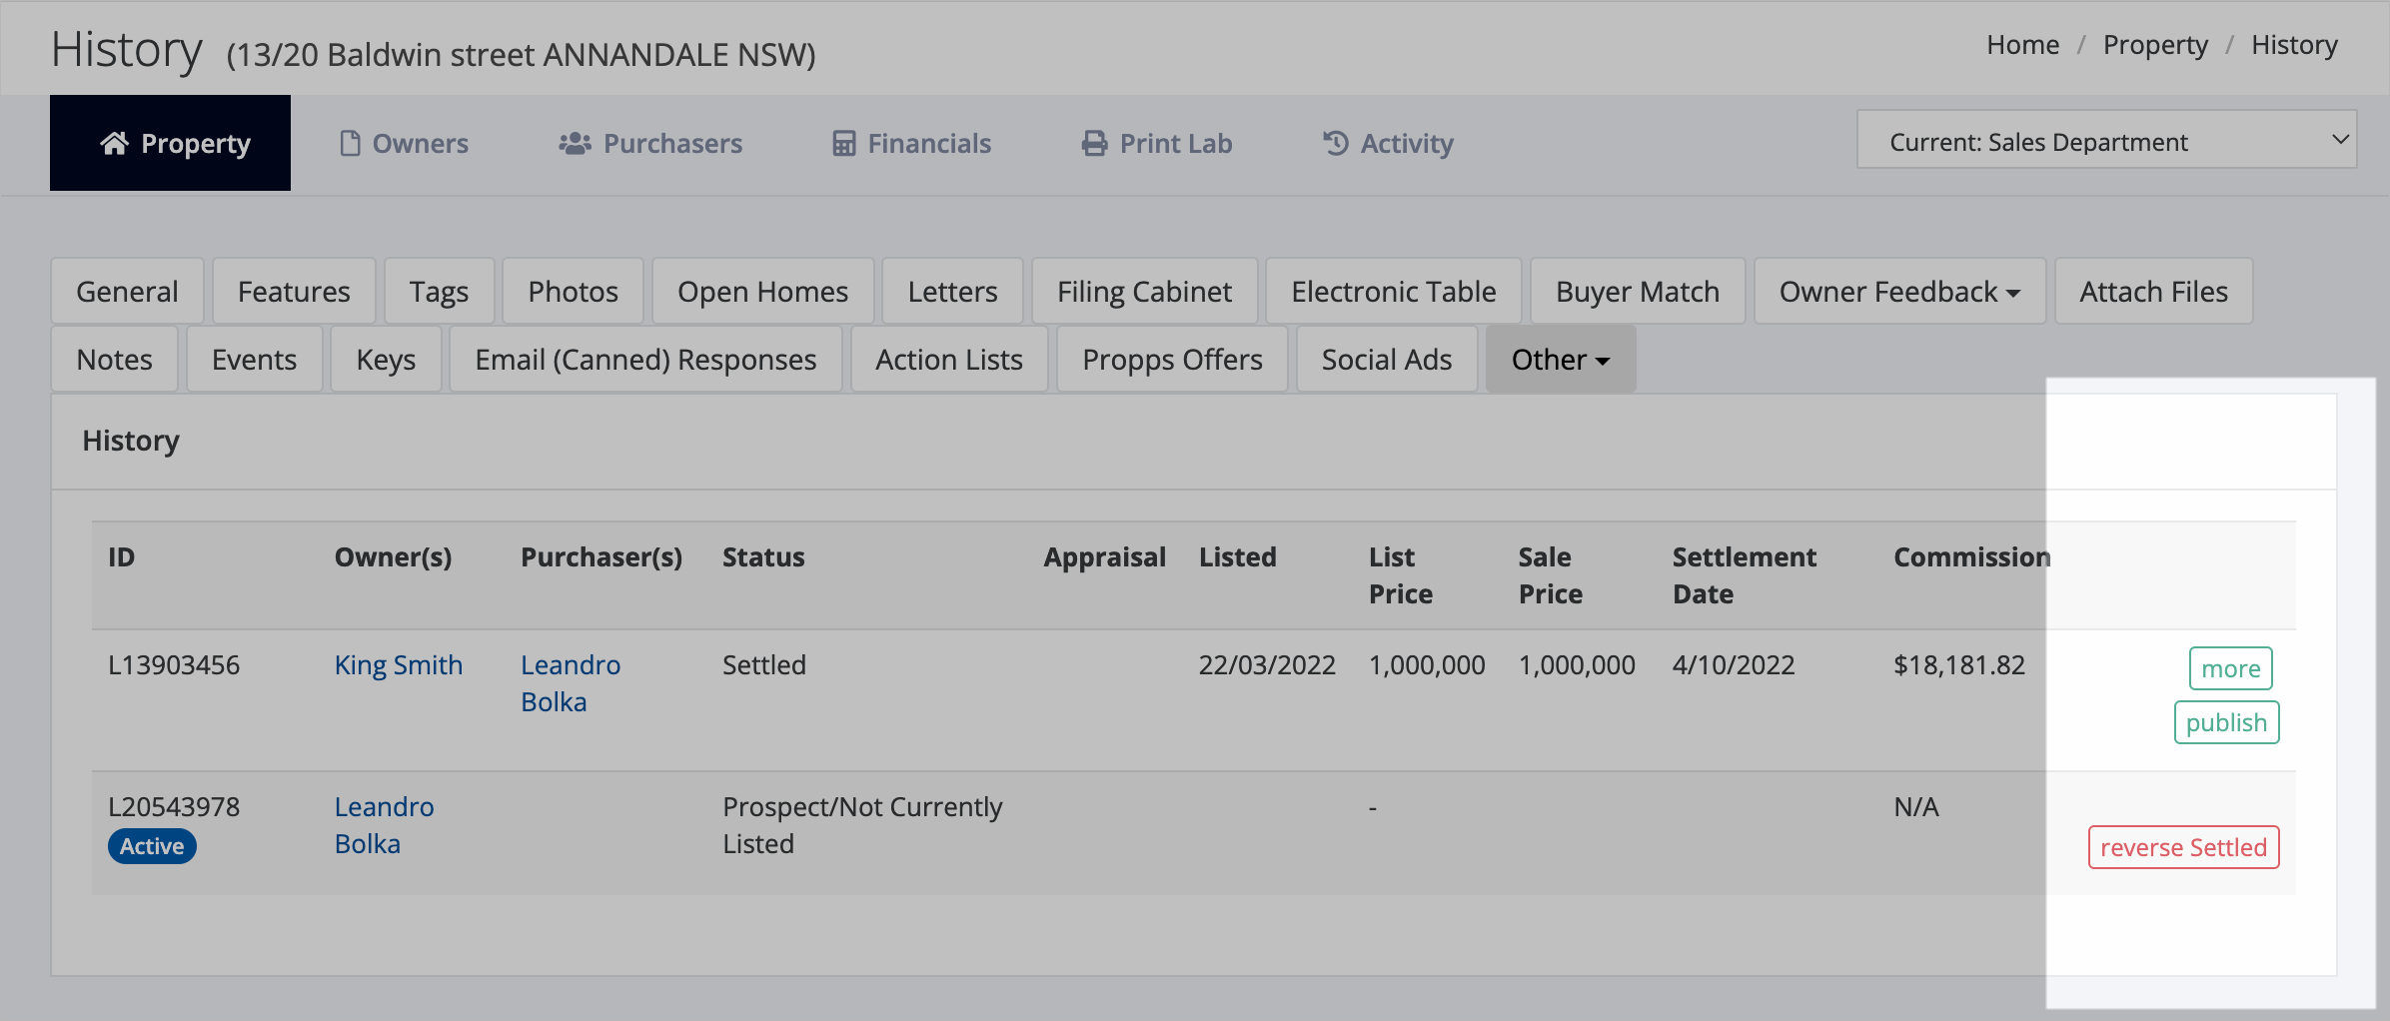Click the Prospect/Not Currently Listed status

[x=862, y=825]
